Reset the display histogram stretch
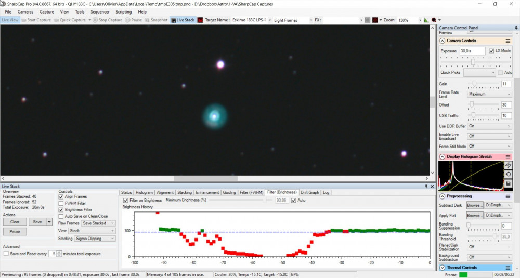This screenshot has height=278, width=520. [508, 174]
